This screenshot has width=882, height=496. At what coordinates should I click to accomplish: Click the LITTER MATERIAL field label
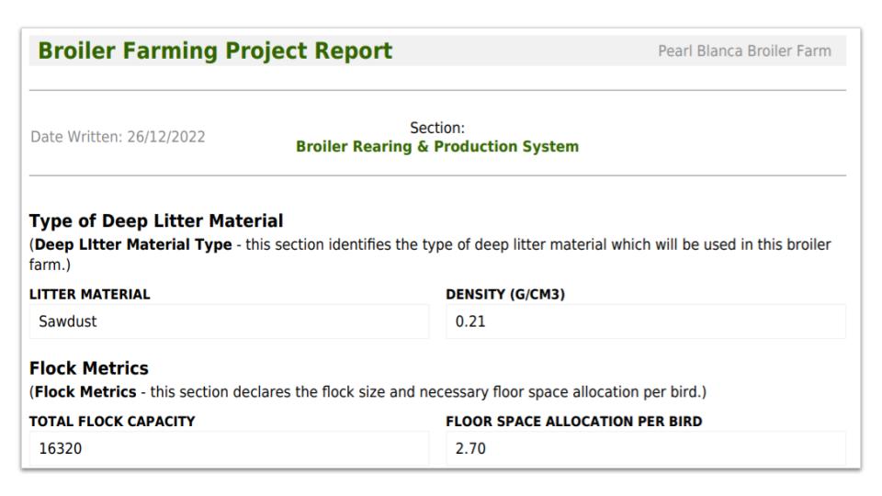[x=89, y=295]
